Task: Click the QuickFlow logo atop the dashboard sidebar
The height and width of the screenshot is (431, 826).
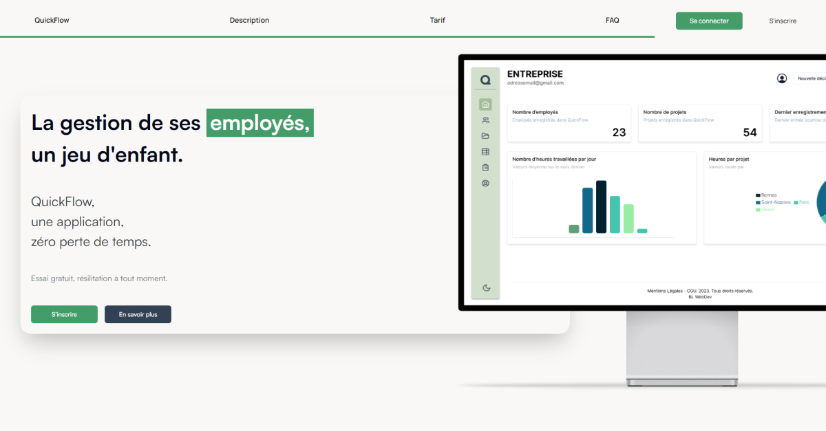Action: pyautogui.click(x=486, y=78)
